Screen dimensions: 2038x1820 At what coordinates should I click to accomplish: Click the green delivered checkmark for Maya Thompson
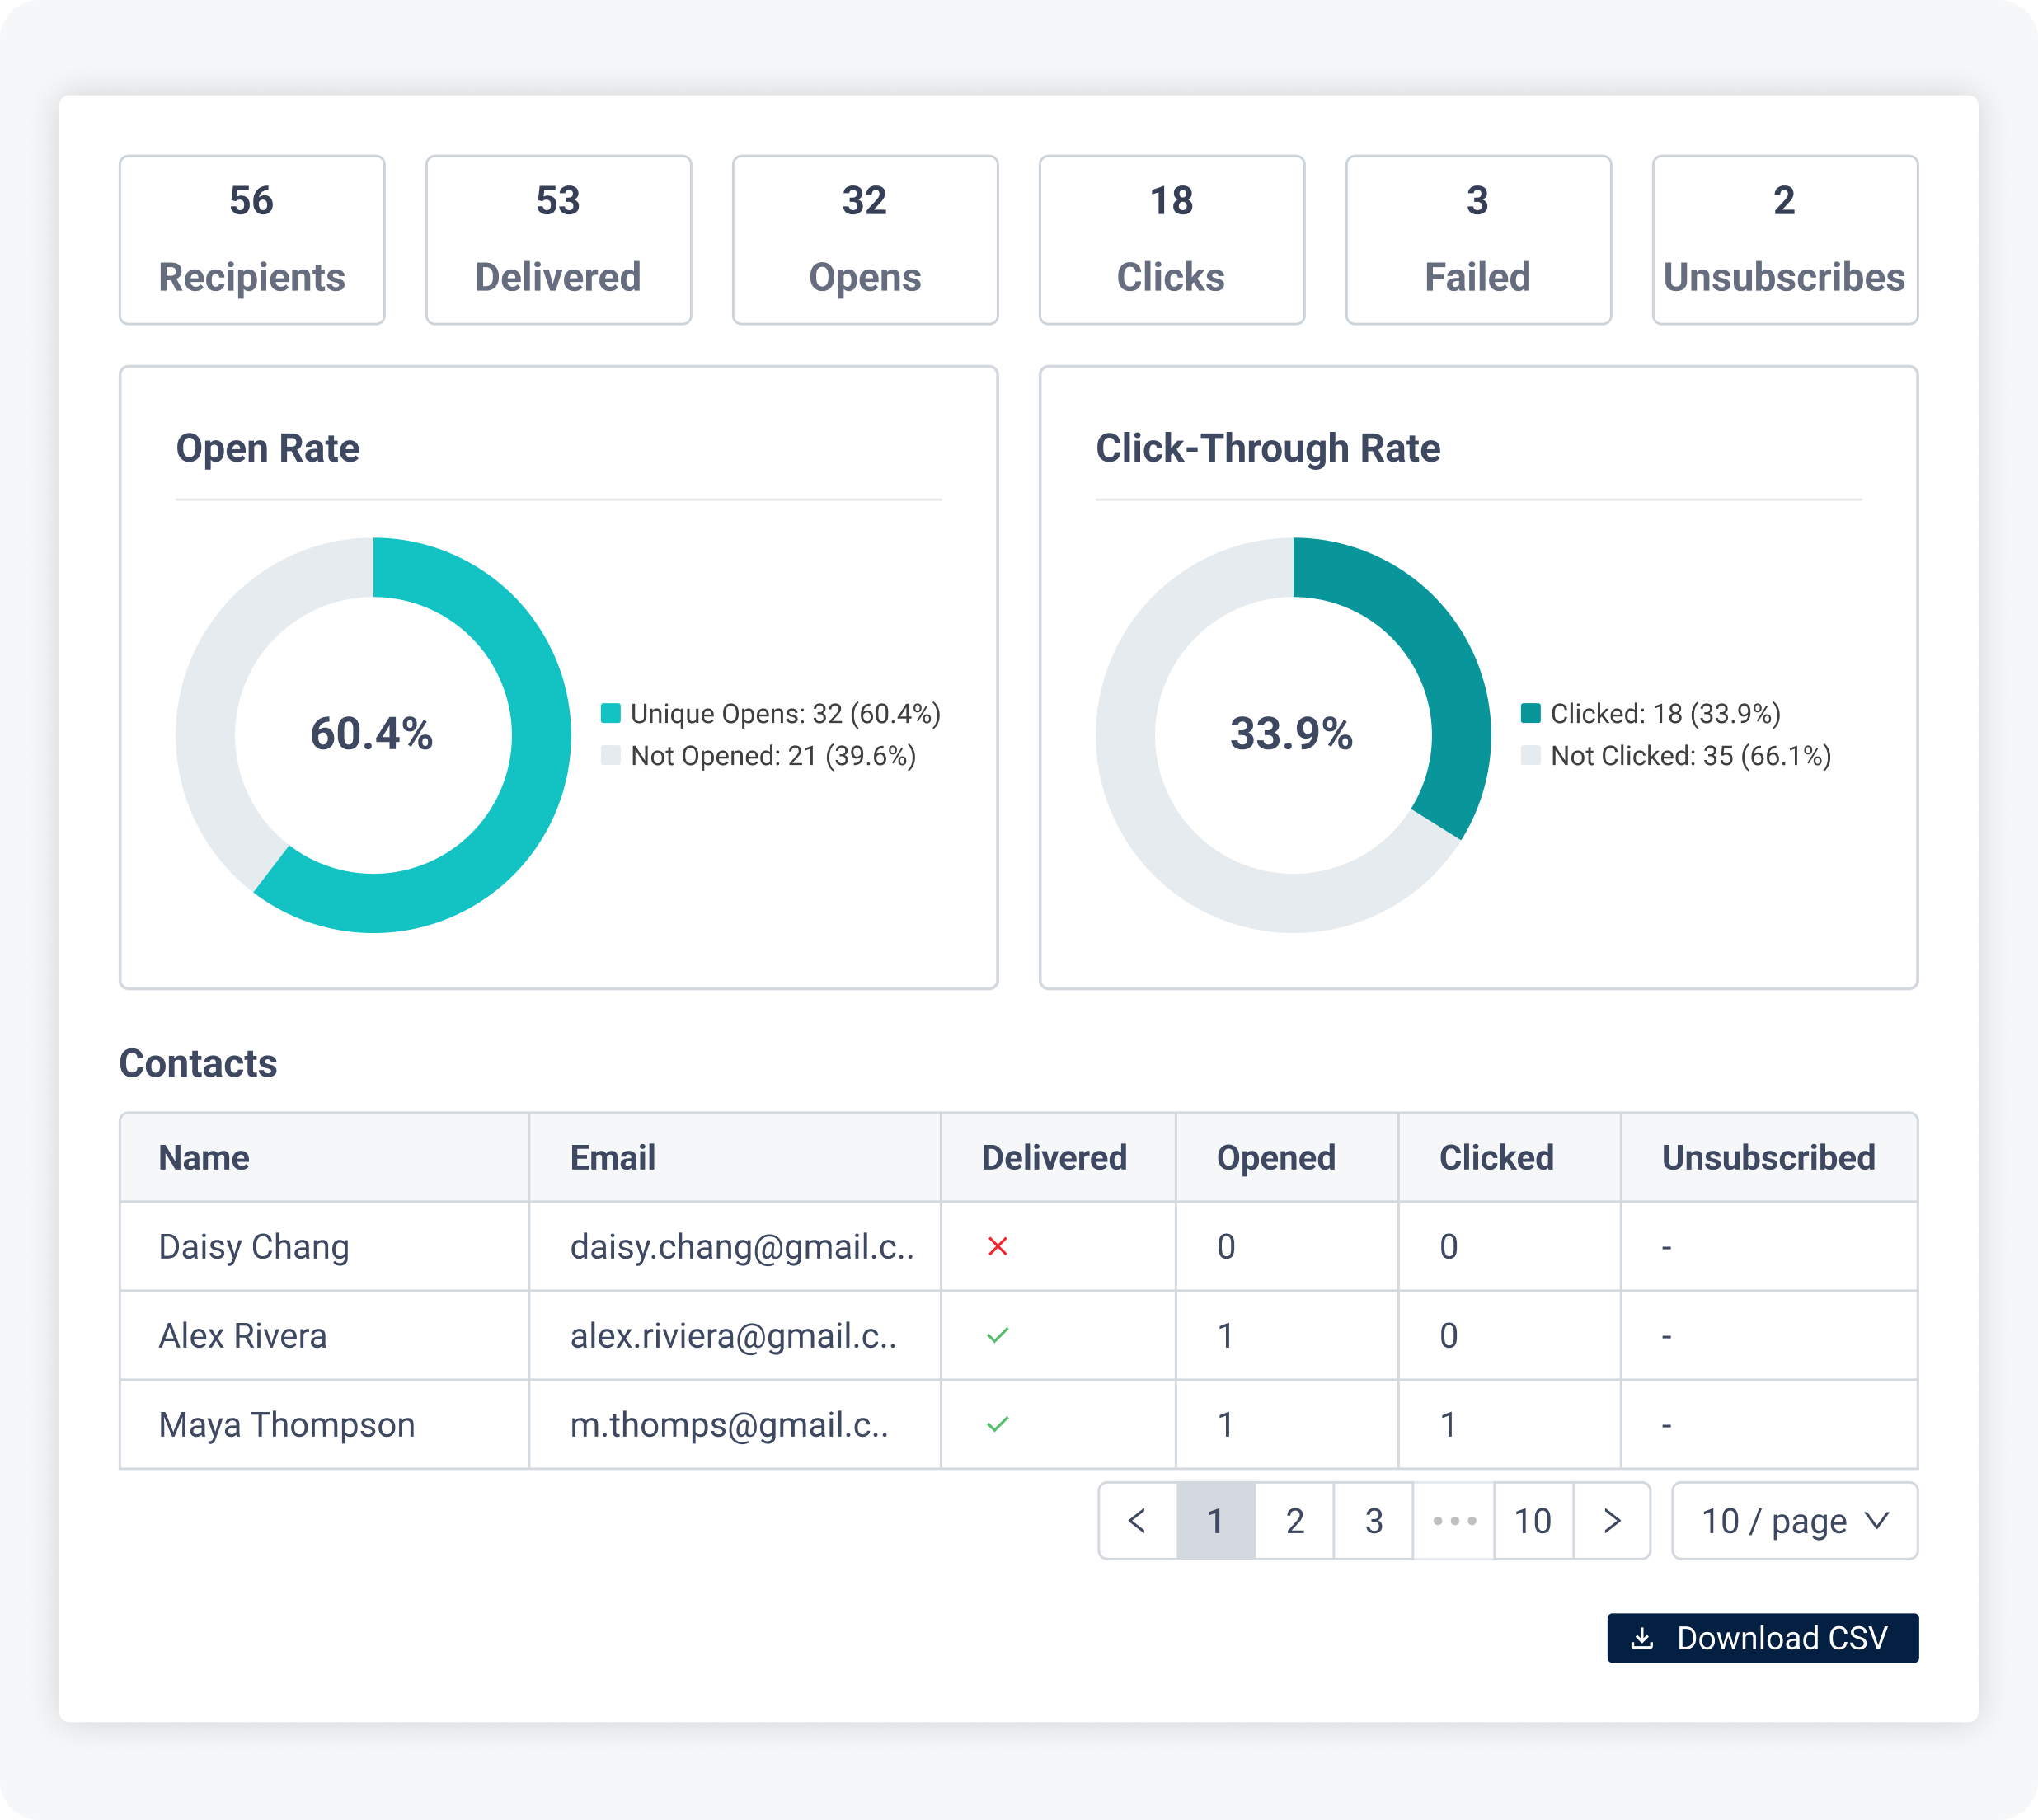(998, 1424)
